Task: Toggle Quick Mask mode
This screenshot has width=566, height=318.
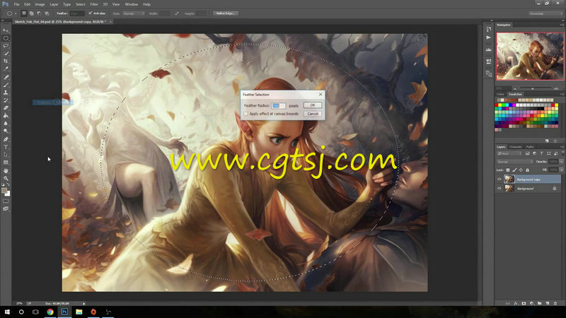Action: (6, 201)
